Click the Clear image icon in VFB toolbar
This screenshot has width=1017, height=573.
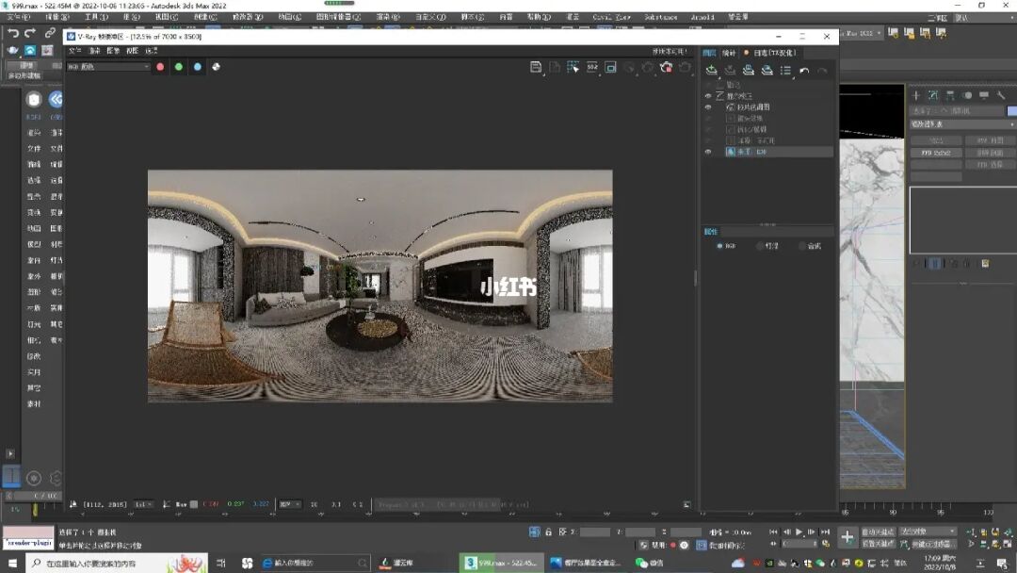pos(555,67)
